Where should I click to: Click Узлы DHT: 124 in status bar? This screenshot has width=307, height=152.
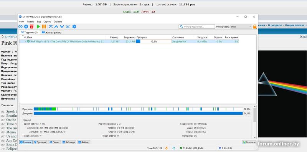pyautogui.click(x=155, y=148)
